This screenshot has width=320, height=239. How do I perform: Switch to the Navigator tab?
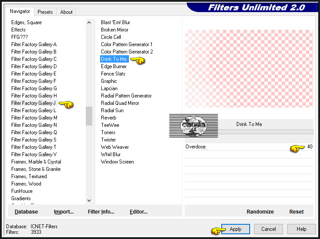[20, 11]
